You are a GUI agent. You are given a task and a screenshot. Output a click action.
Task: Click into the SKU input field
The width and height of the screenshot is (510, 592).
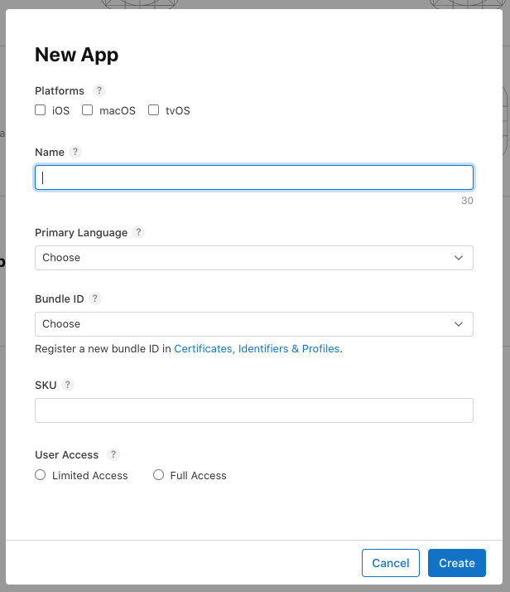pyautogui.click(x=254, y=410)
